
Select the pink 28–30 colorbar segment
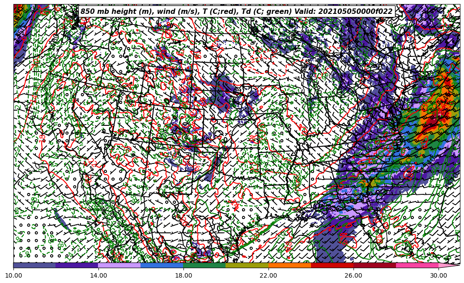417,265
